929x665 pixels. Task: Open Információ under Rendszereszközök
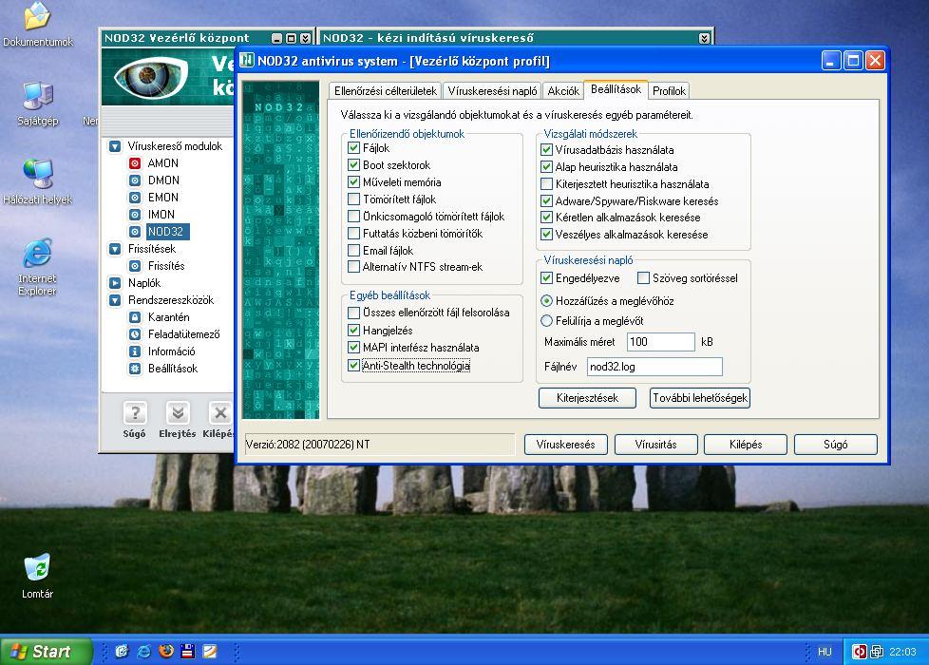point(161,351)
